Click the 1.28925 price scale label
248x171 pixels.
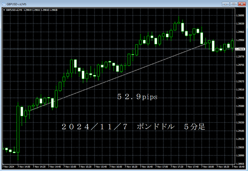pos(241,155)
